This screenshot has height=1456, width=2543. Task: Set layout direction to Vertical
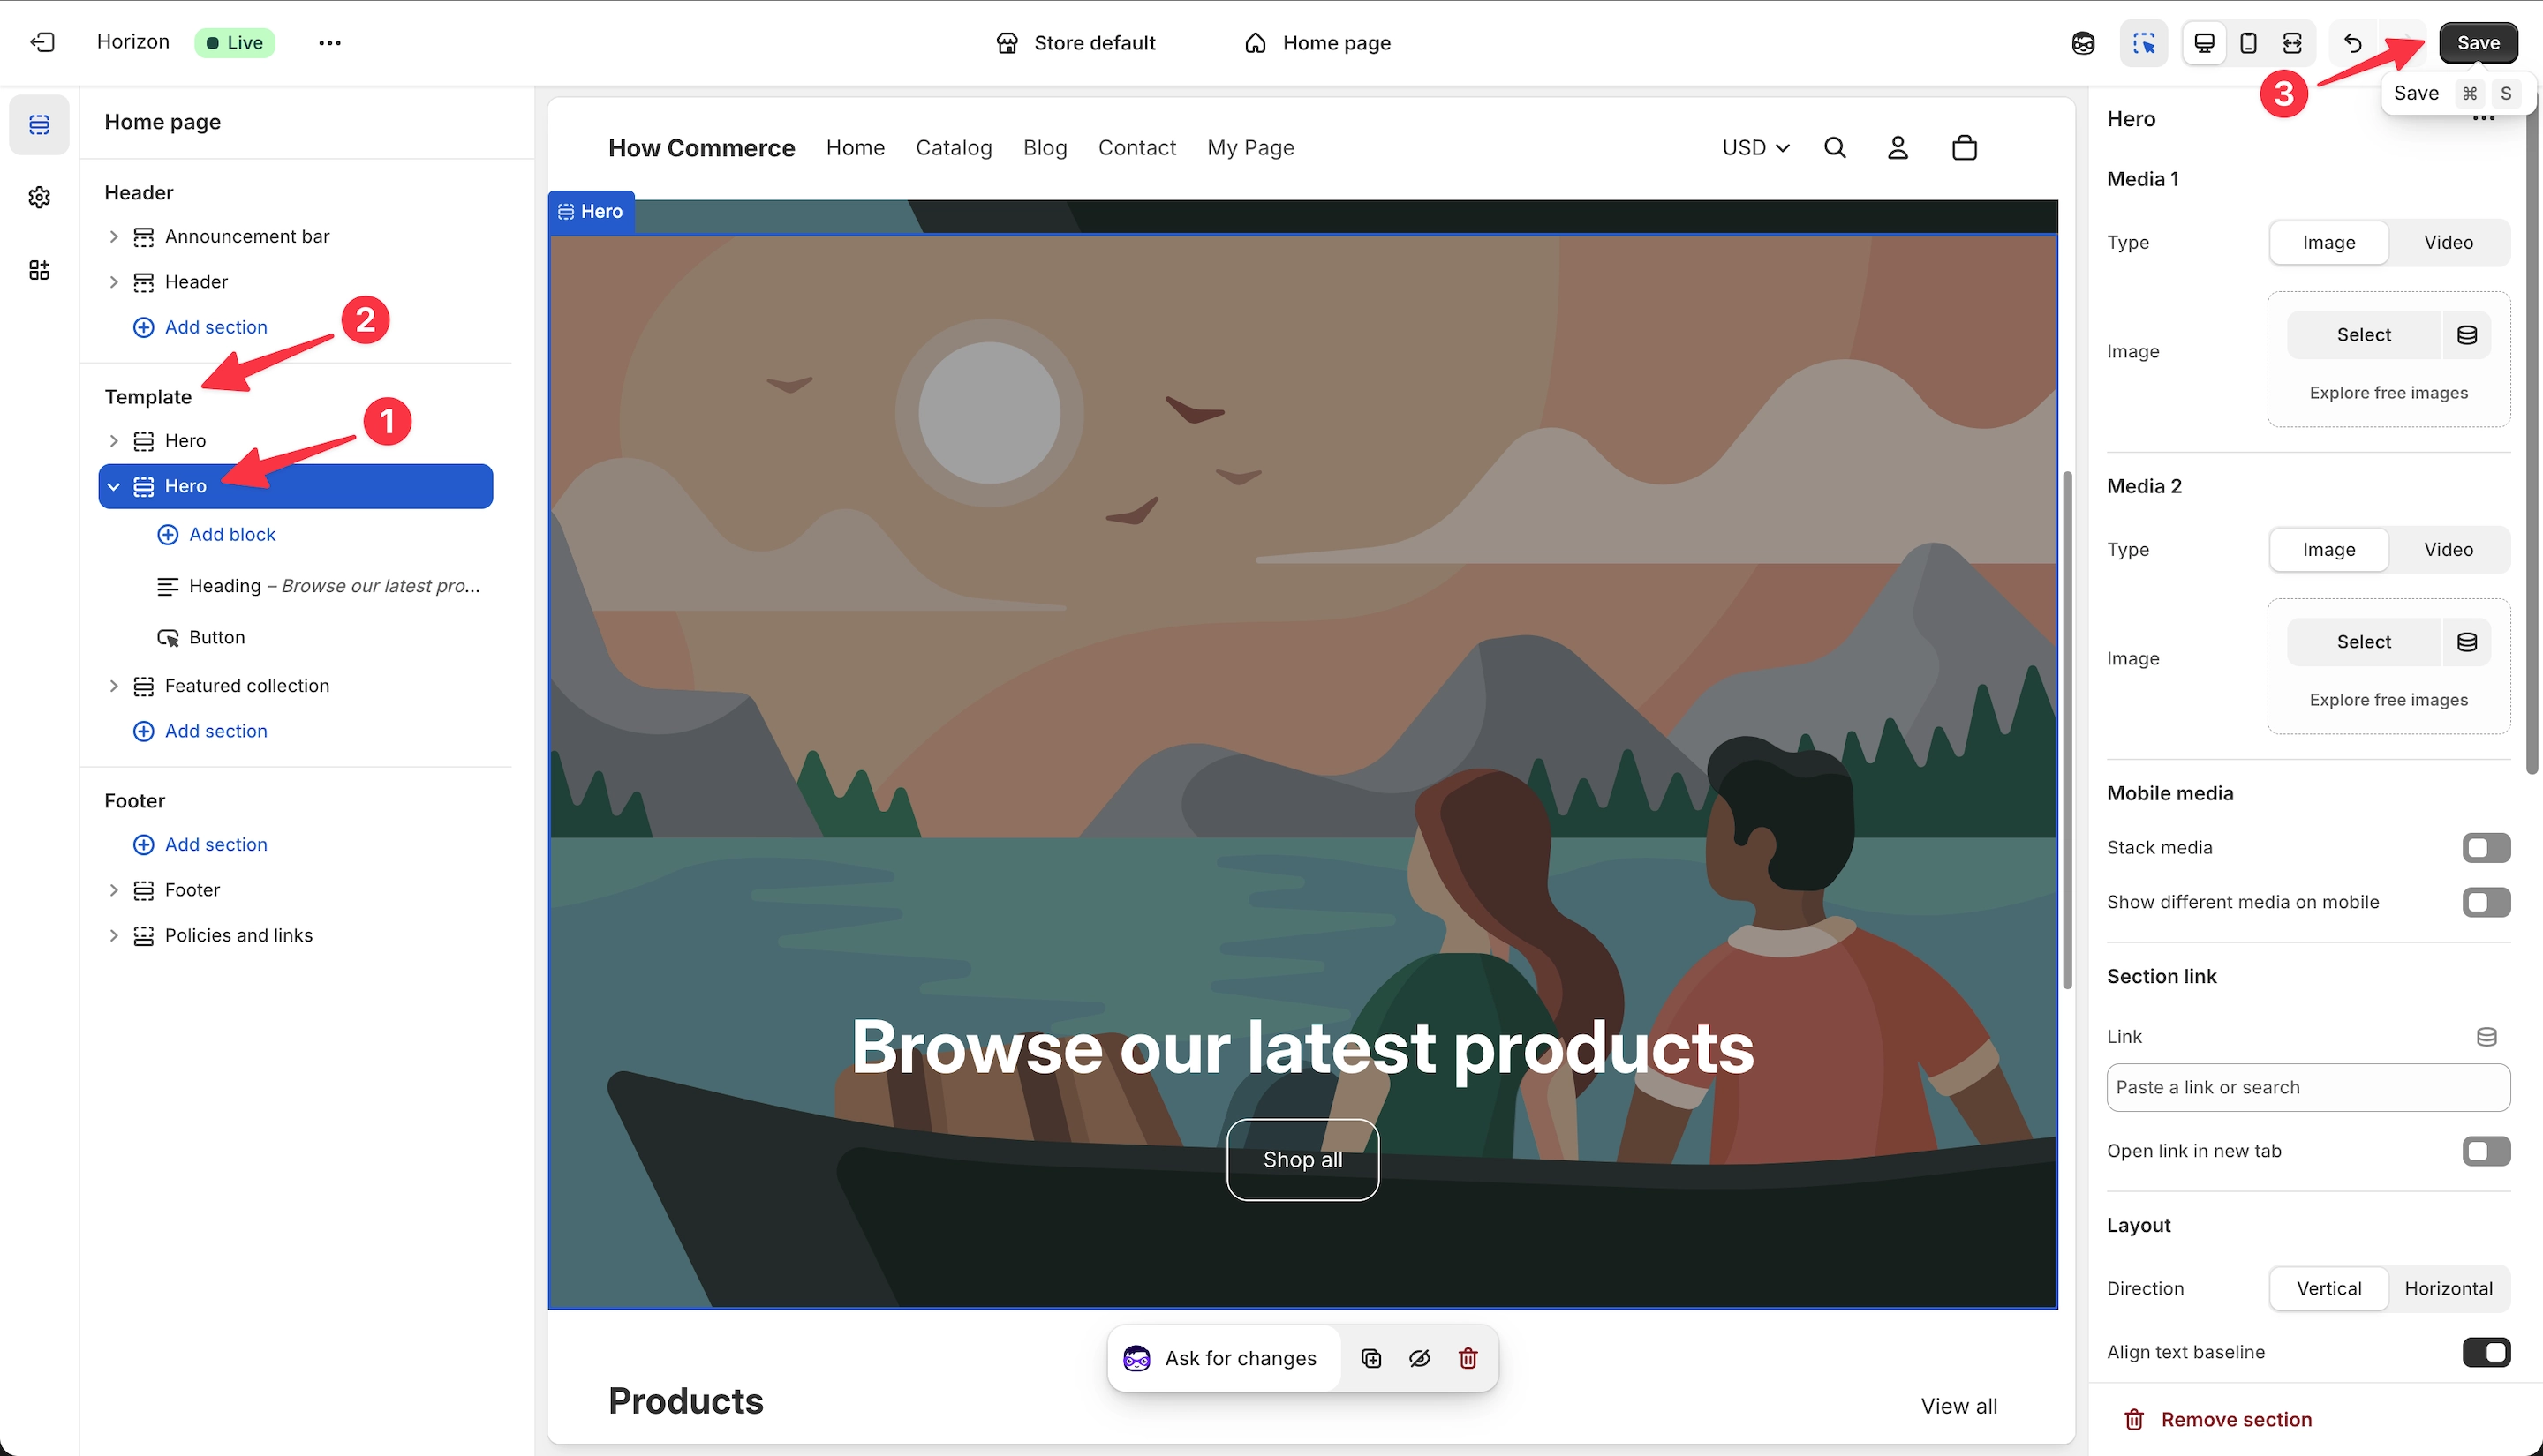(x=2328, y=1289)
